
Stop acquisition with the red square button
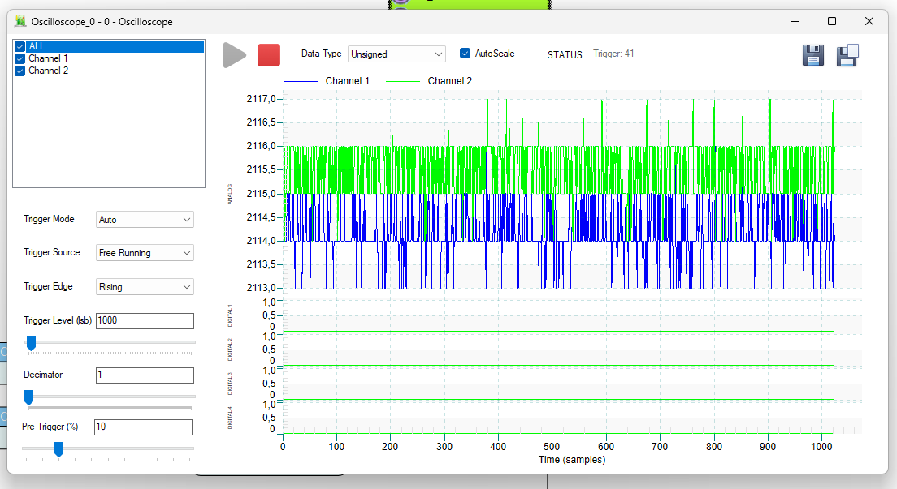(269, 55)
